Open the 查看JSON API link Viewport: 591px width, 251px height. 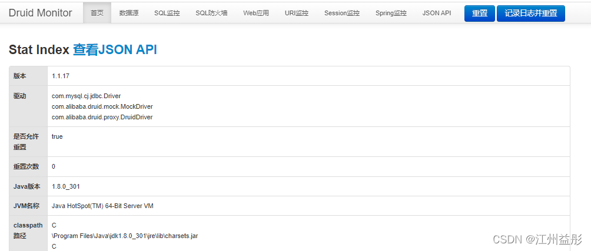click(115, 50)
